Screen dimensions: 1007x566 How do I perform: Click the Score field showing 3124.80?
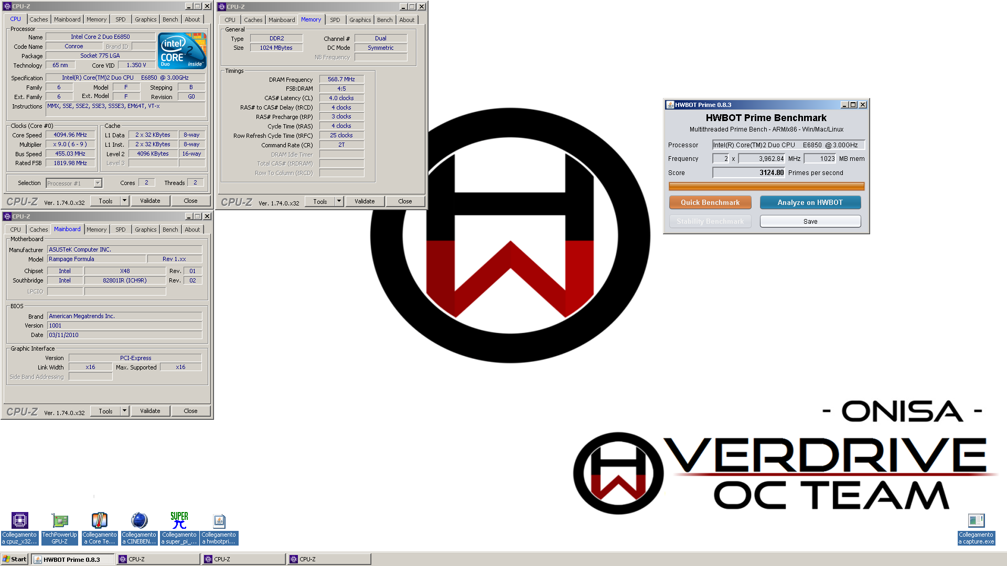pyautogui.click(x=748, y=172)
